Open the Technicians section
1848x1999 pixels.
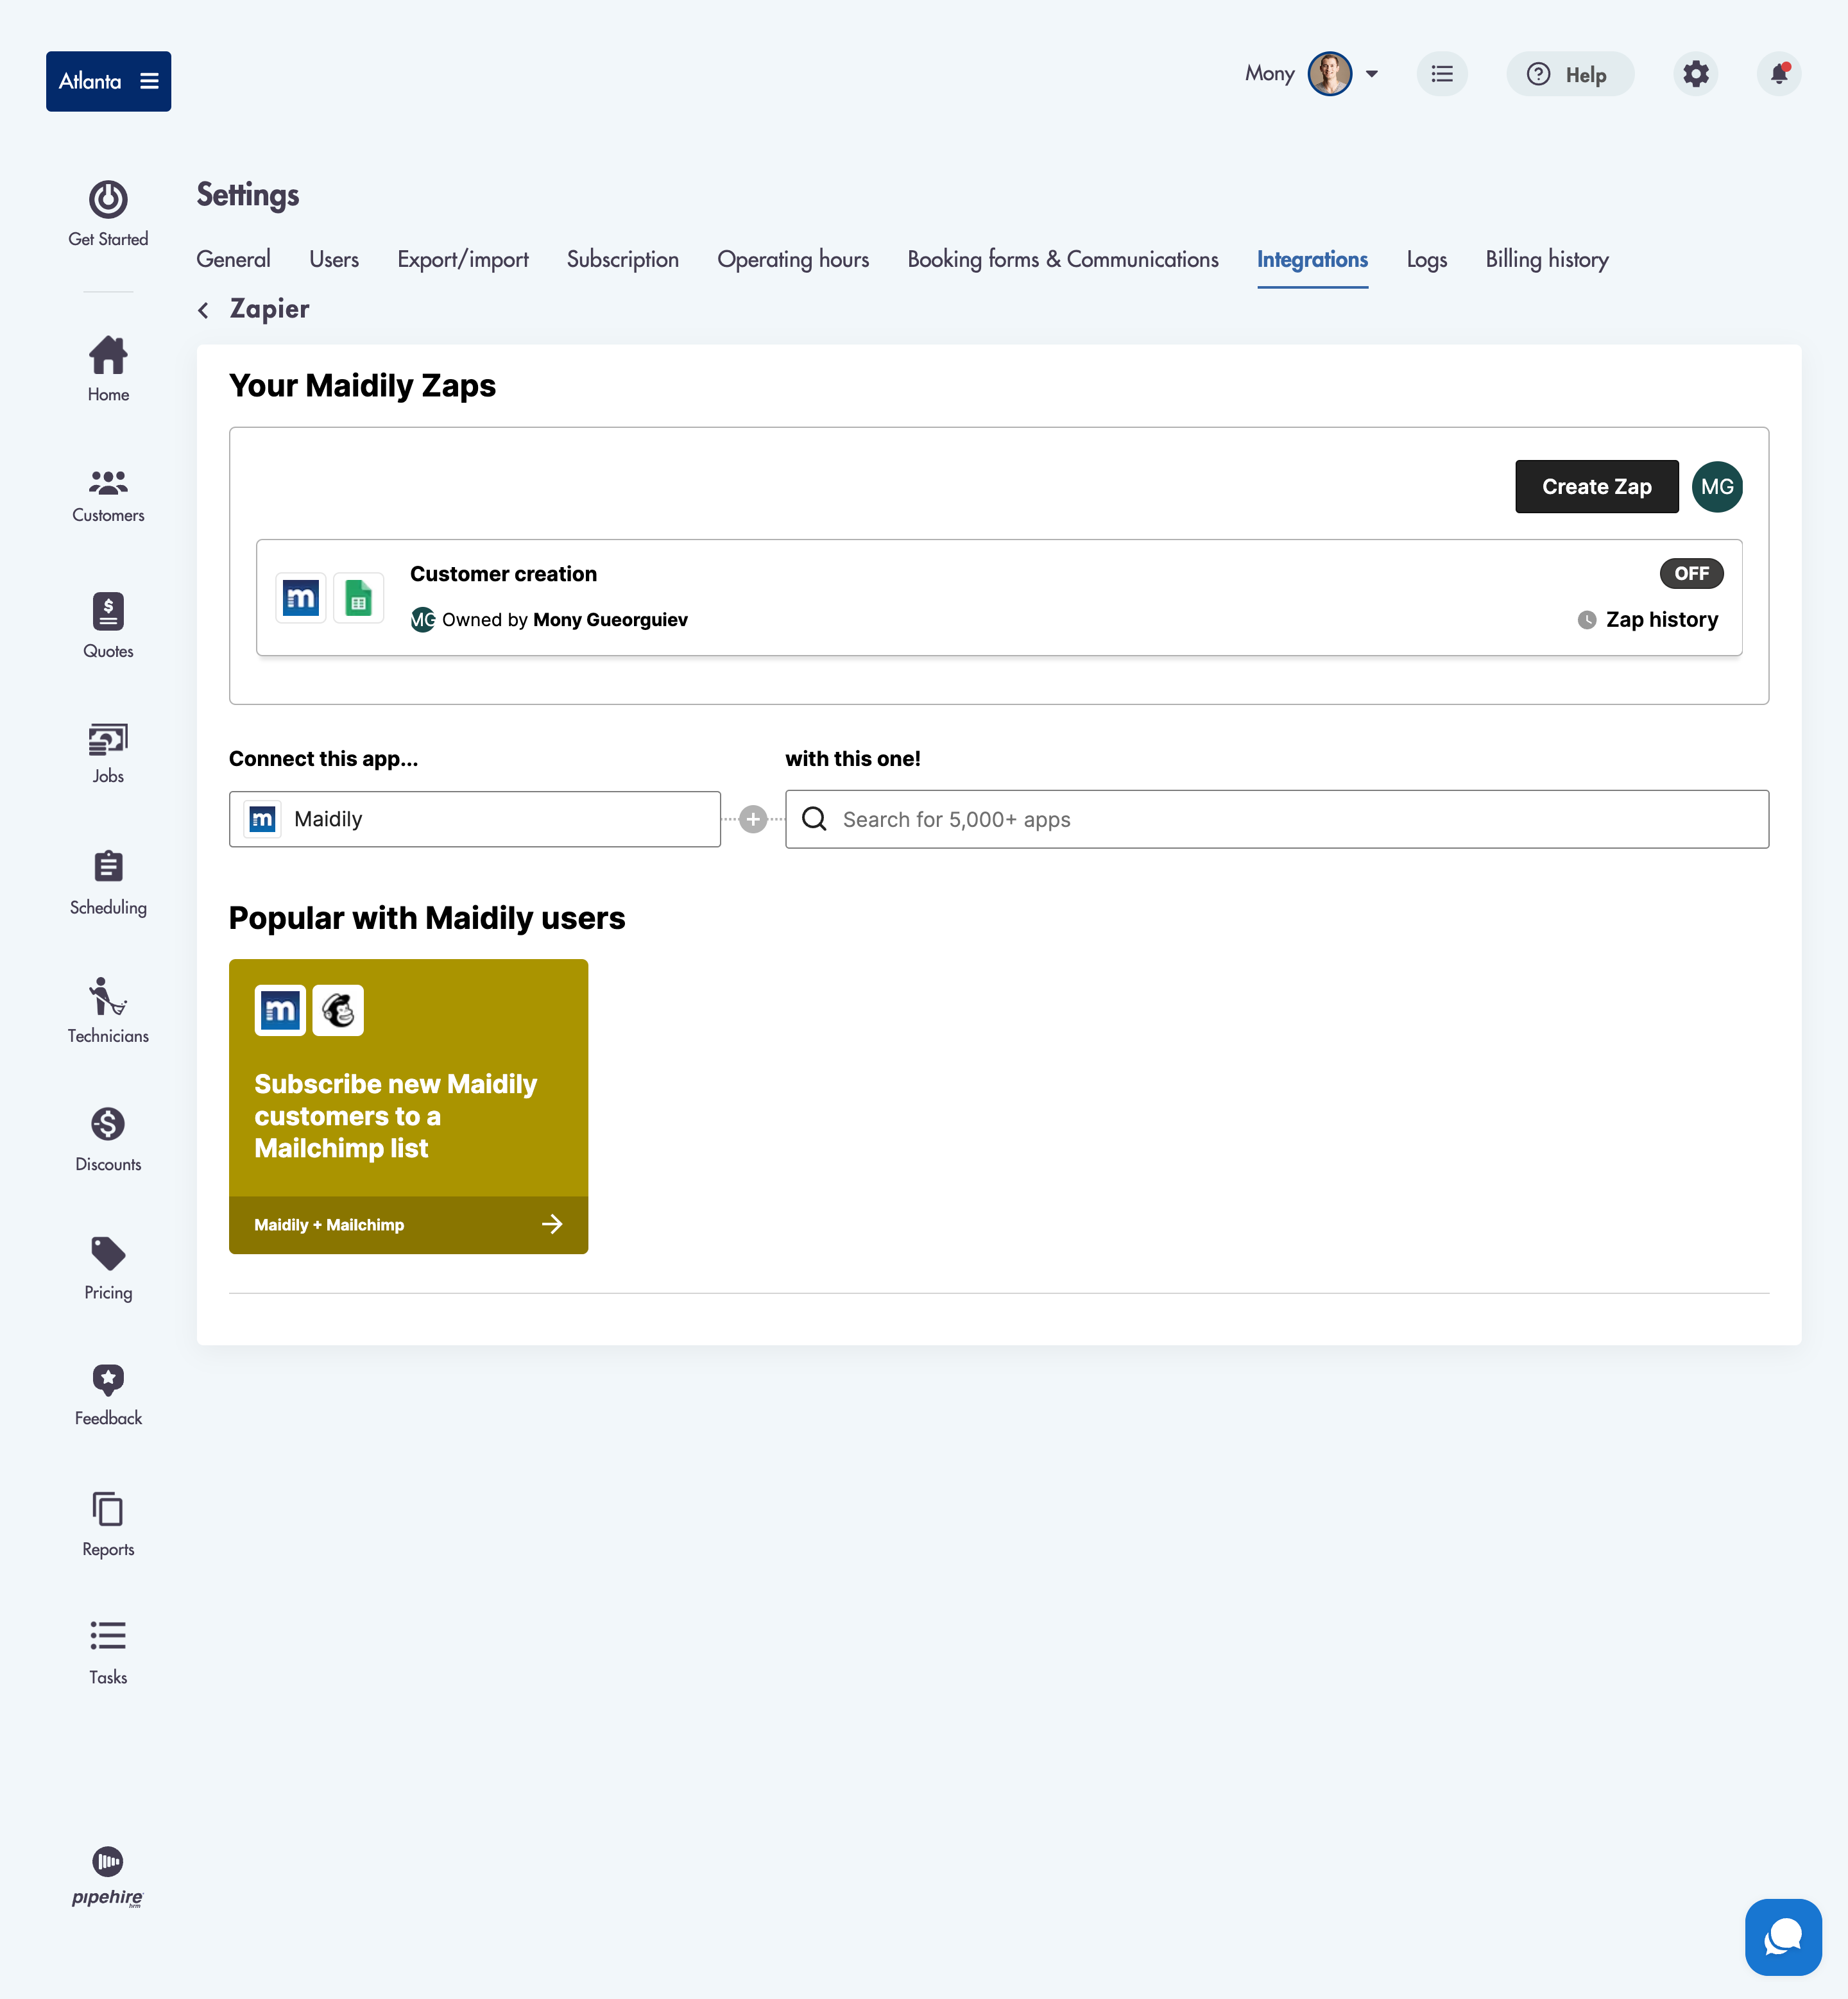coord(108,1010)
